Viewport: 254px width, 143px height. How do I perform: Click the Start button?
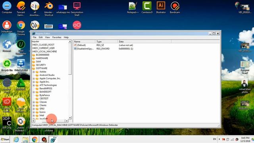[5, 139]
